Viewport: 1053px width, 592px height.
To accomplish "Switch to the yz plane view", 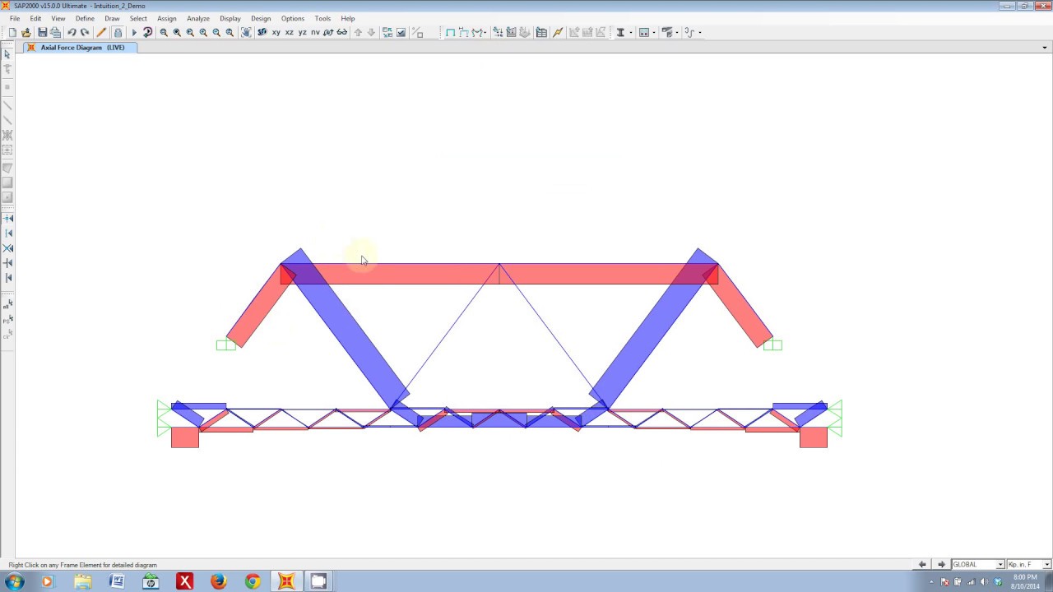I will pos(302,33).
